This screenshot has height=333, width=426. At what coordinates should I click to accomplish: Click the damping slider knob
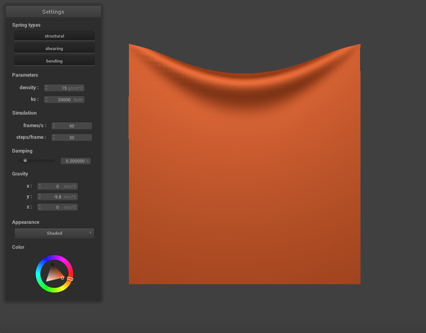pos(25,160)
